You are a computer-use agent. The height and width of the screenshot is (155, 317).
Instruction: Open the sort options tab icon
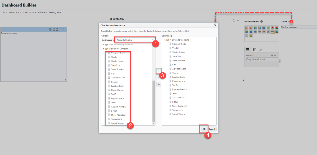click(254, 49)
